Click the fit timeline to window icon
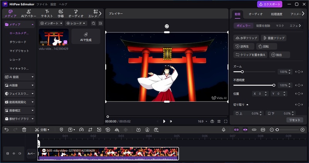 (263, 130)
